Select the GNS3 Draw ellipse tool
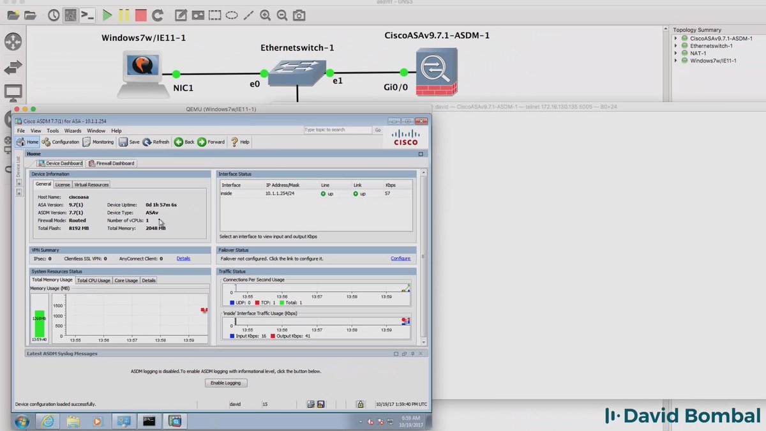 coord(232,15)
